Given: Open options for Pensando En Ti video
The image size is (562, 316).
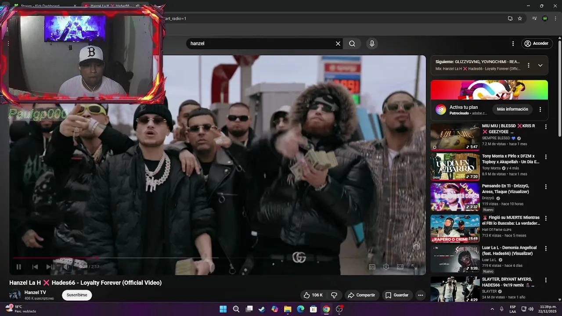Looking at the screenshot, I should pyautogui.click(x=546, y=187).
